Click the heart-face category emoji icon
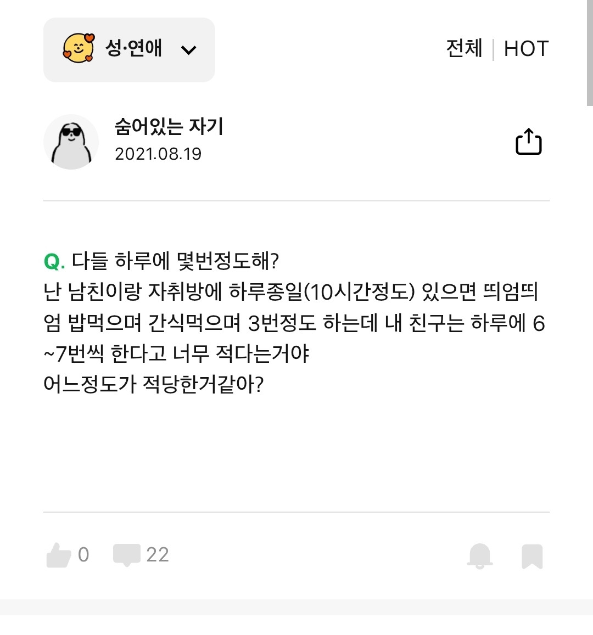Image resolution: width=593 pixels, height=635 pixels. (79, 48)
